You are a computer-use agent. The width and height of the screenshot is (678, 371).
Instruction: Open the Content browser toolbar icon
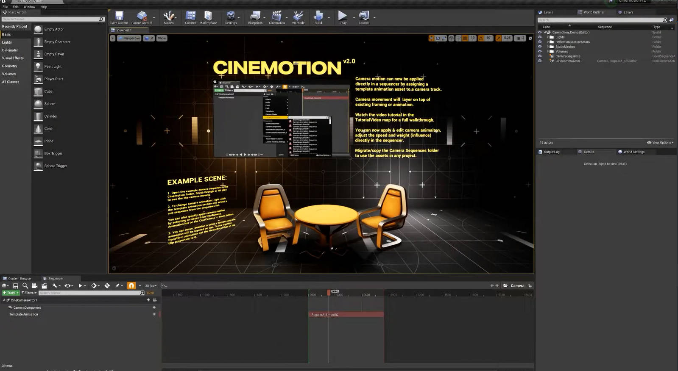190,17
